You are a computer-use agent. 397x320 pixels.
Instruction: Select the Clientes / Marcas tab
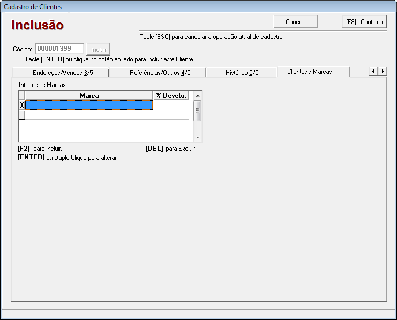[309, 72]
